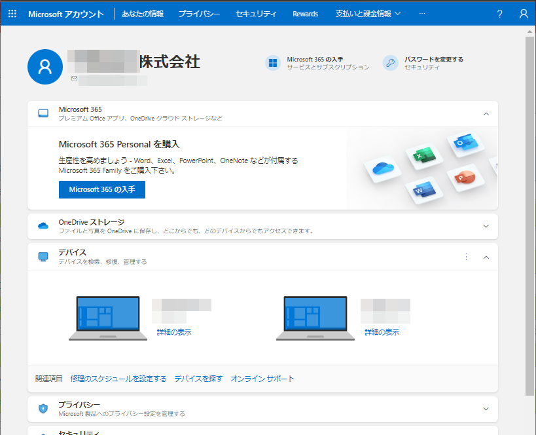The height and width of the screenshot is (435, 536).
Task: Click the Microsoft アカウント home title
Action: click(x=66, y=14)
